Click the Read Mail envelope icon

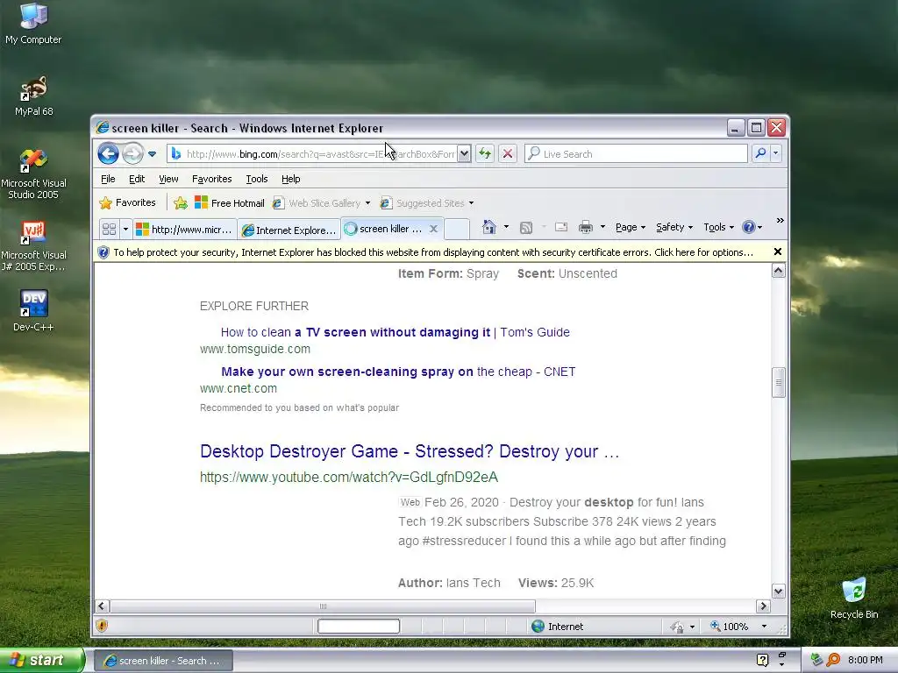[561, 227]
